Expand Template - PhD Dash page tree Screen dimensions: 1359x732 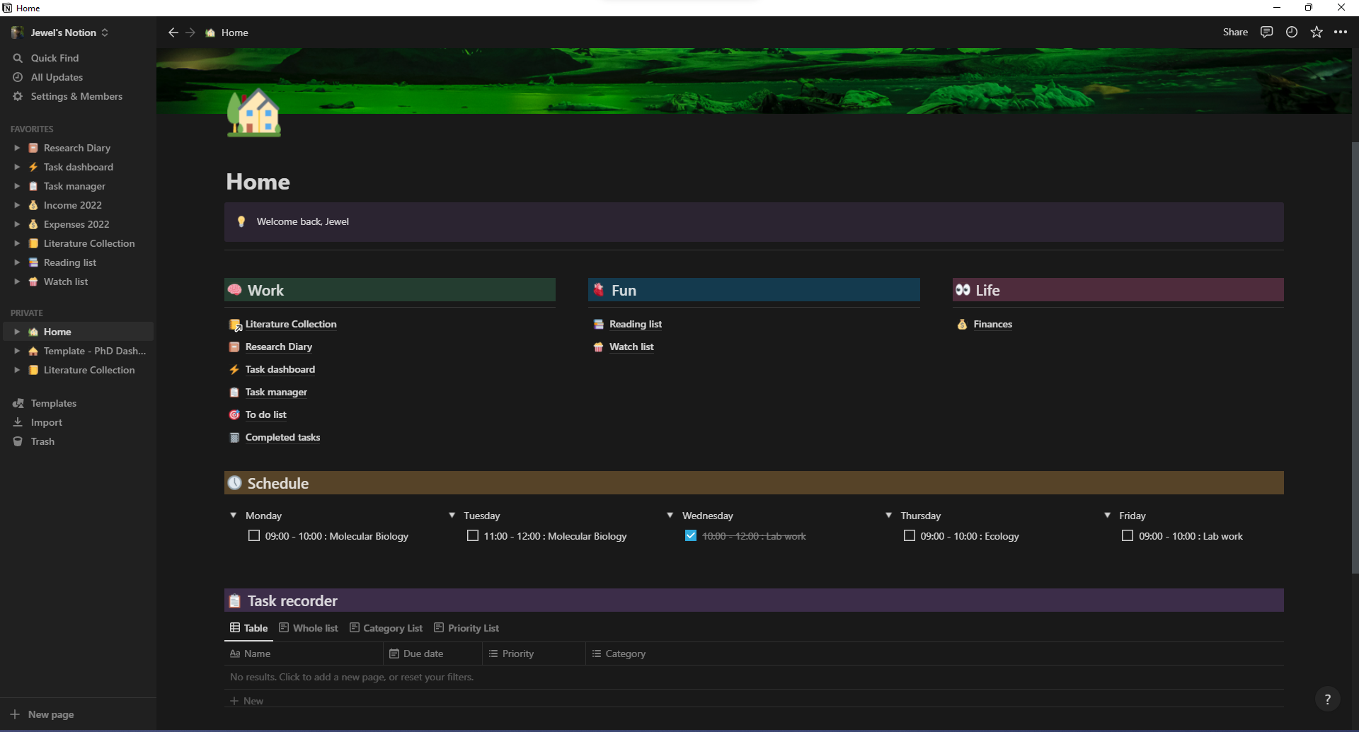click(17, 351)
